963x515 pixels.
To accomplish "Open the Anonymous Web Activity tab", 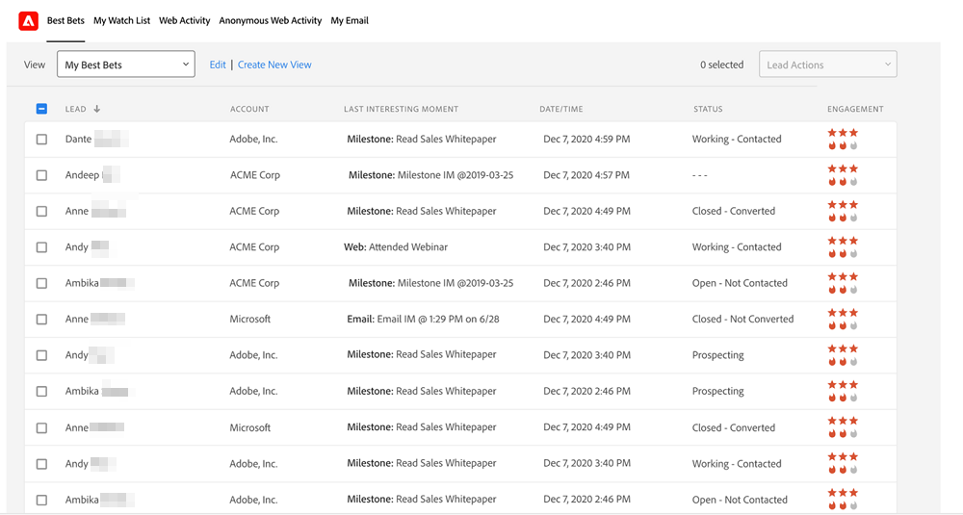I will pyautogui.click(x=270, y=20).
